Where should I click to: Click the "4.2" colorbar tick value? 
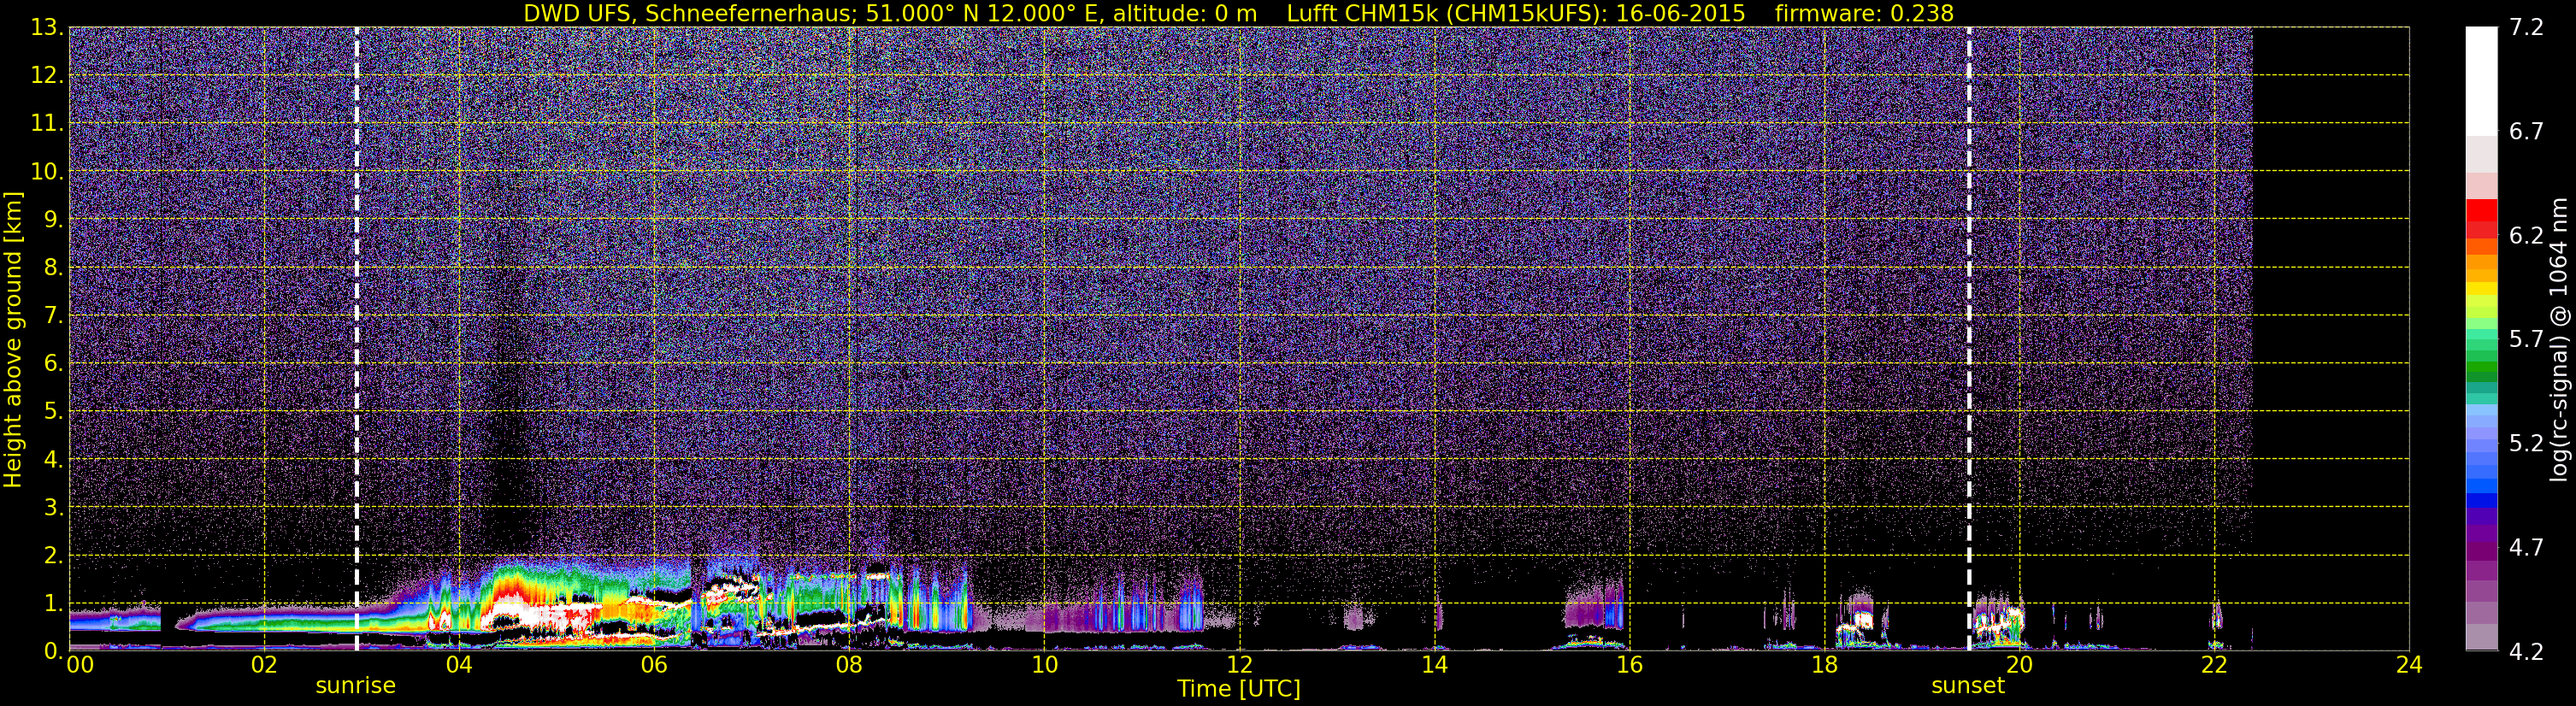point(2526,652)
